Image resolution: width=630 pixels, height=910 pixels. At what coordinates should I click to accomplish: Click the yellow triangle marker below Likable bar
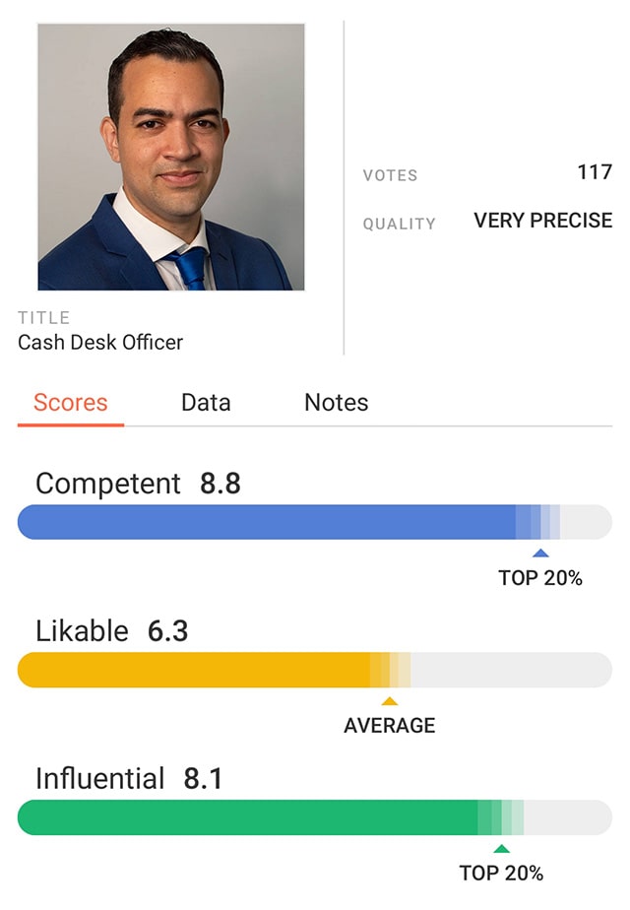390,701
